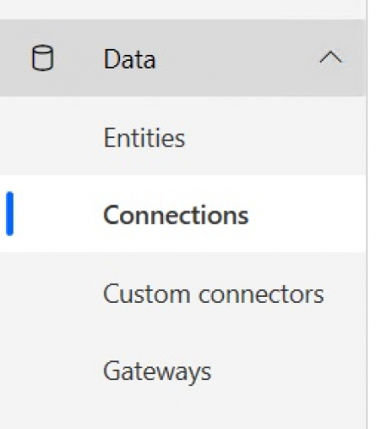Click the navigation pane's right border line
Image resolution: width=381 pixels, height=429 pixels.
coord(367,214)
